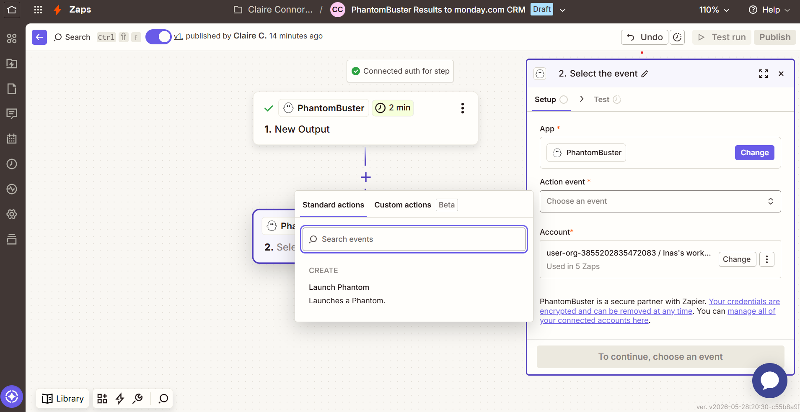Click the wrench tools icon in bottom toolbar
Image resolution: width=800 pixels, height=412 pixels.
(137, 399)
